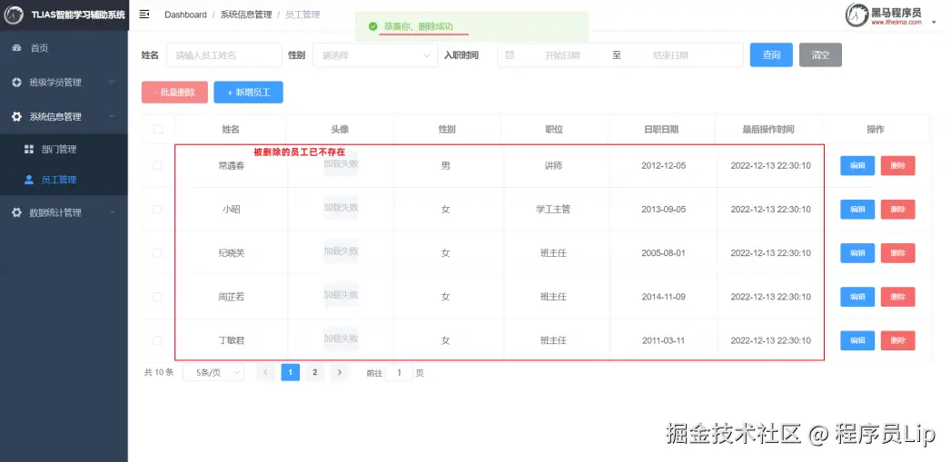Click the green success check icon
The image size is (951, 462).
pos(372,26)
